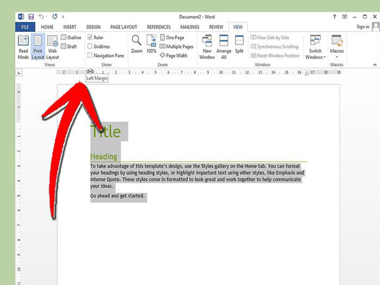The height and width of the screenshot is (285, 380).
Task: Uncheck the Ruler checkbox
Action: tap(90, 38)
